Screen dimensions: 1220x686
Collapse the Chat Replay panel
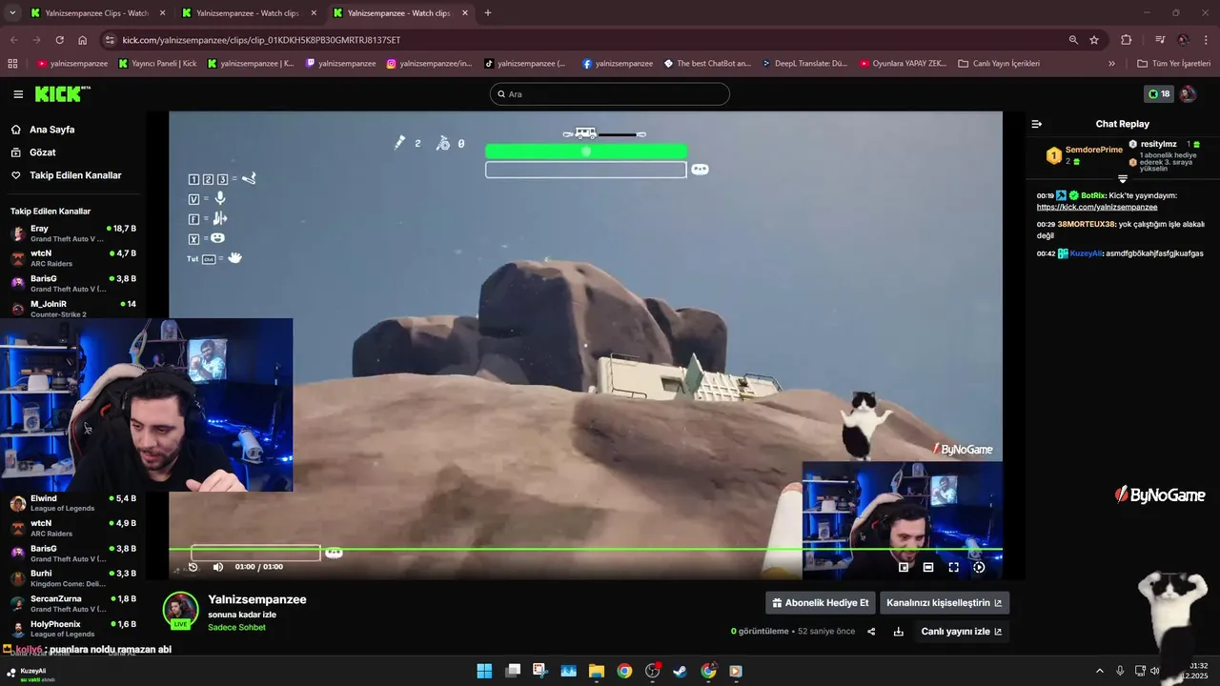tap(1037, 124)
